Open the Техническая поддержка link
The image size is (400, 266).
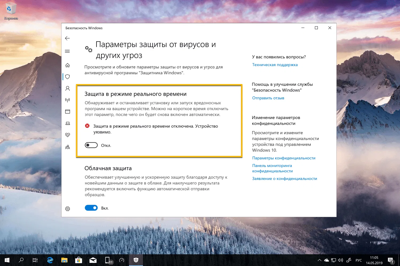(x=275, y=65)
